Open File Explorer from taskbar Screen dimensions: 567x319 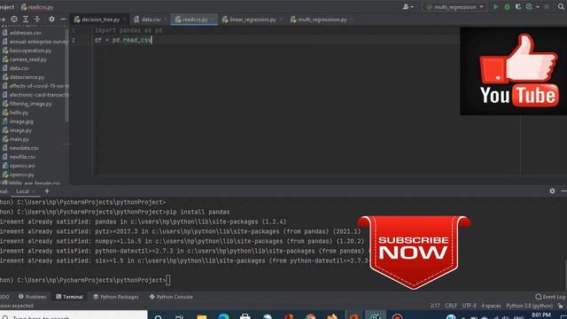click(202, 316)
